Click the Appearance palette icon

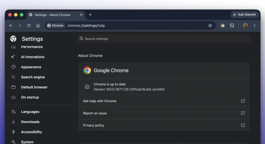(x=13, y=67)
